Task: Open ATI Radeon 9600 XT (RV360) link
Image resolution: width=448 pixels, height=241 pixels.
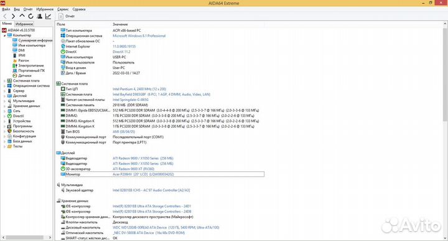Action: coord(133,169)
